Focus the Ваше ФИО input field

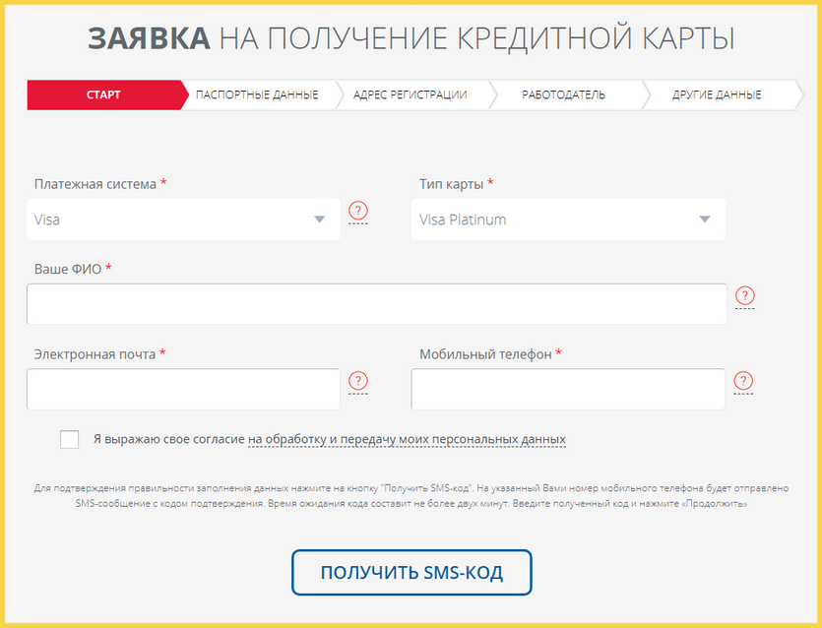click(376, 304)
